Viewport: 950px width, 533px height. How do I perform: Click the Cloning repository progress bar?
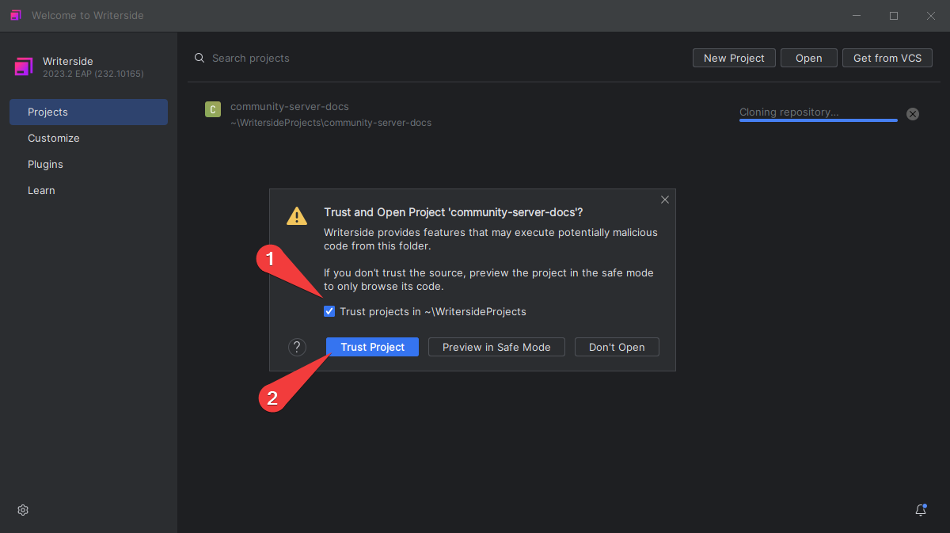click(x=819, y=120)
